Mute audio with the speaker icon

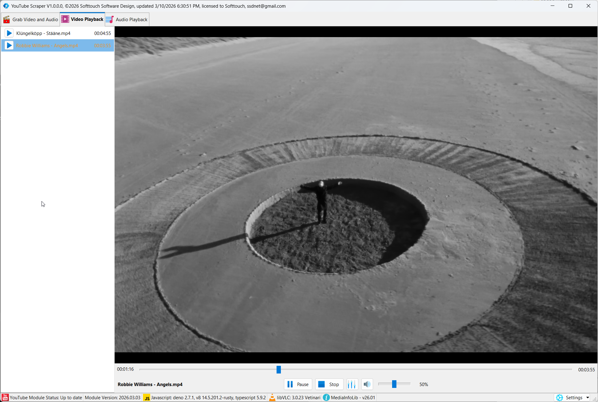367,384
